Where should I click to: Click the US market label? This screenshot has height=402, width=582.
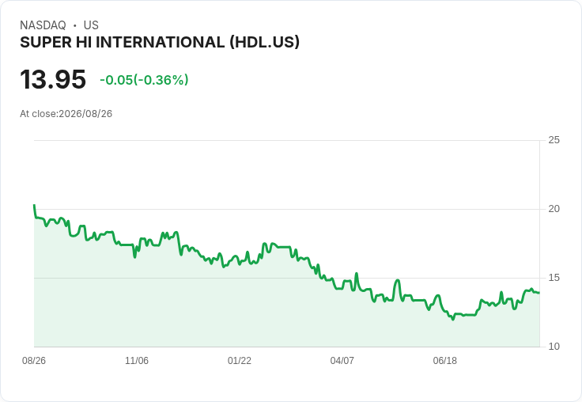click(x=91, y=25)
